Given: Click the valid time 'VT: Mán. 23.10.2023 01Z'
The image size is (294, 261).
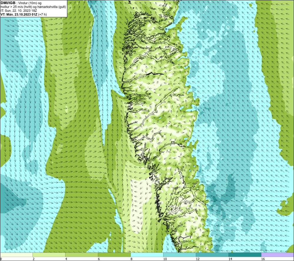Looking at the screenshot, I should 19,14.
